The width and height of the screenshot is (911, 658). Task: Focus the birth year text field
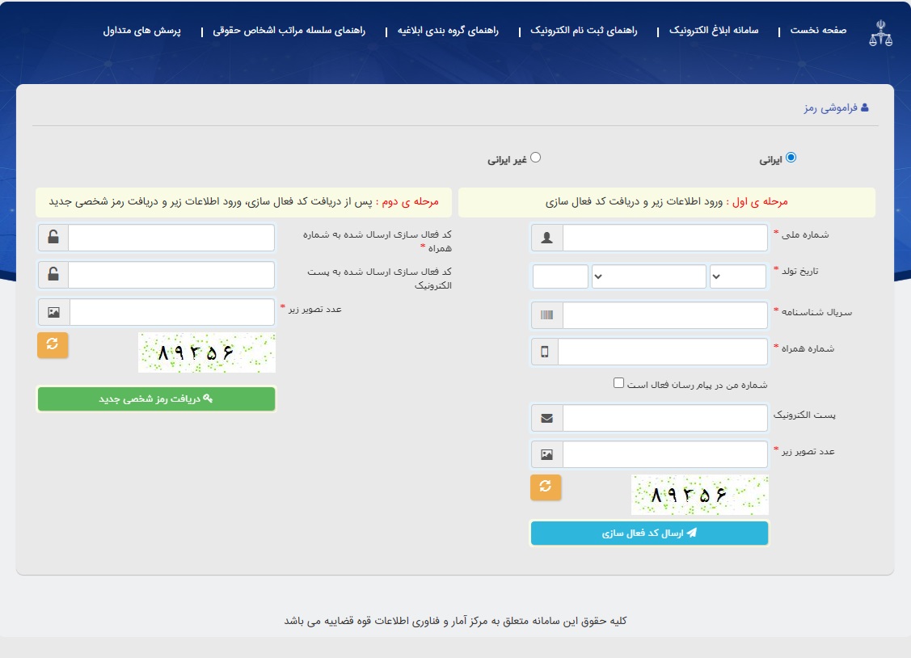pos(560,276)
